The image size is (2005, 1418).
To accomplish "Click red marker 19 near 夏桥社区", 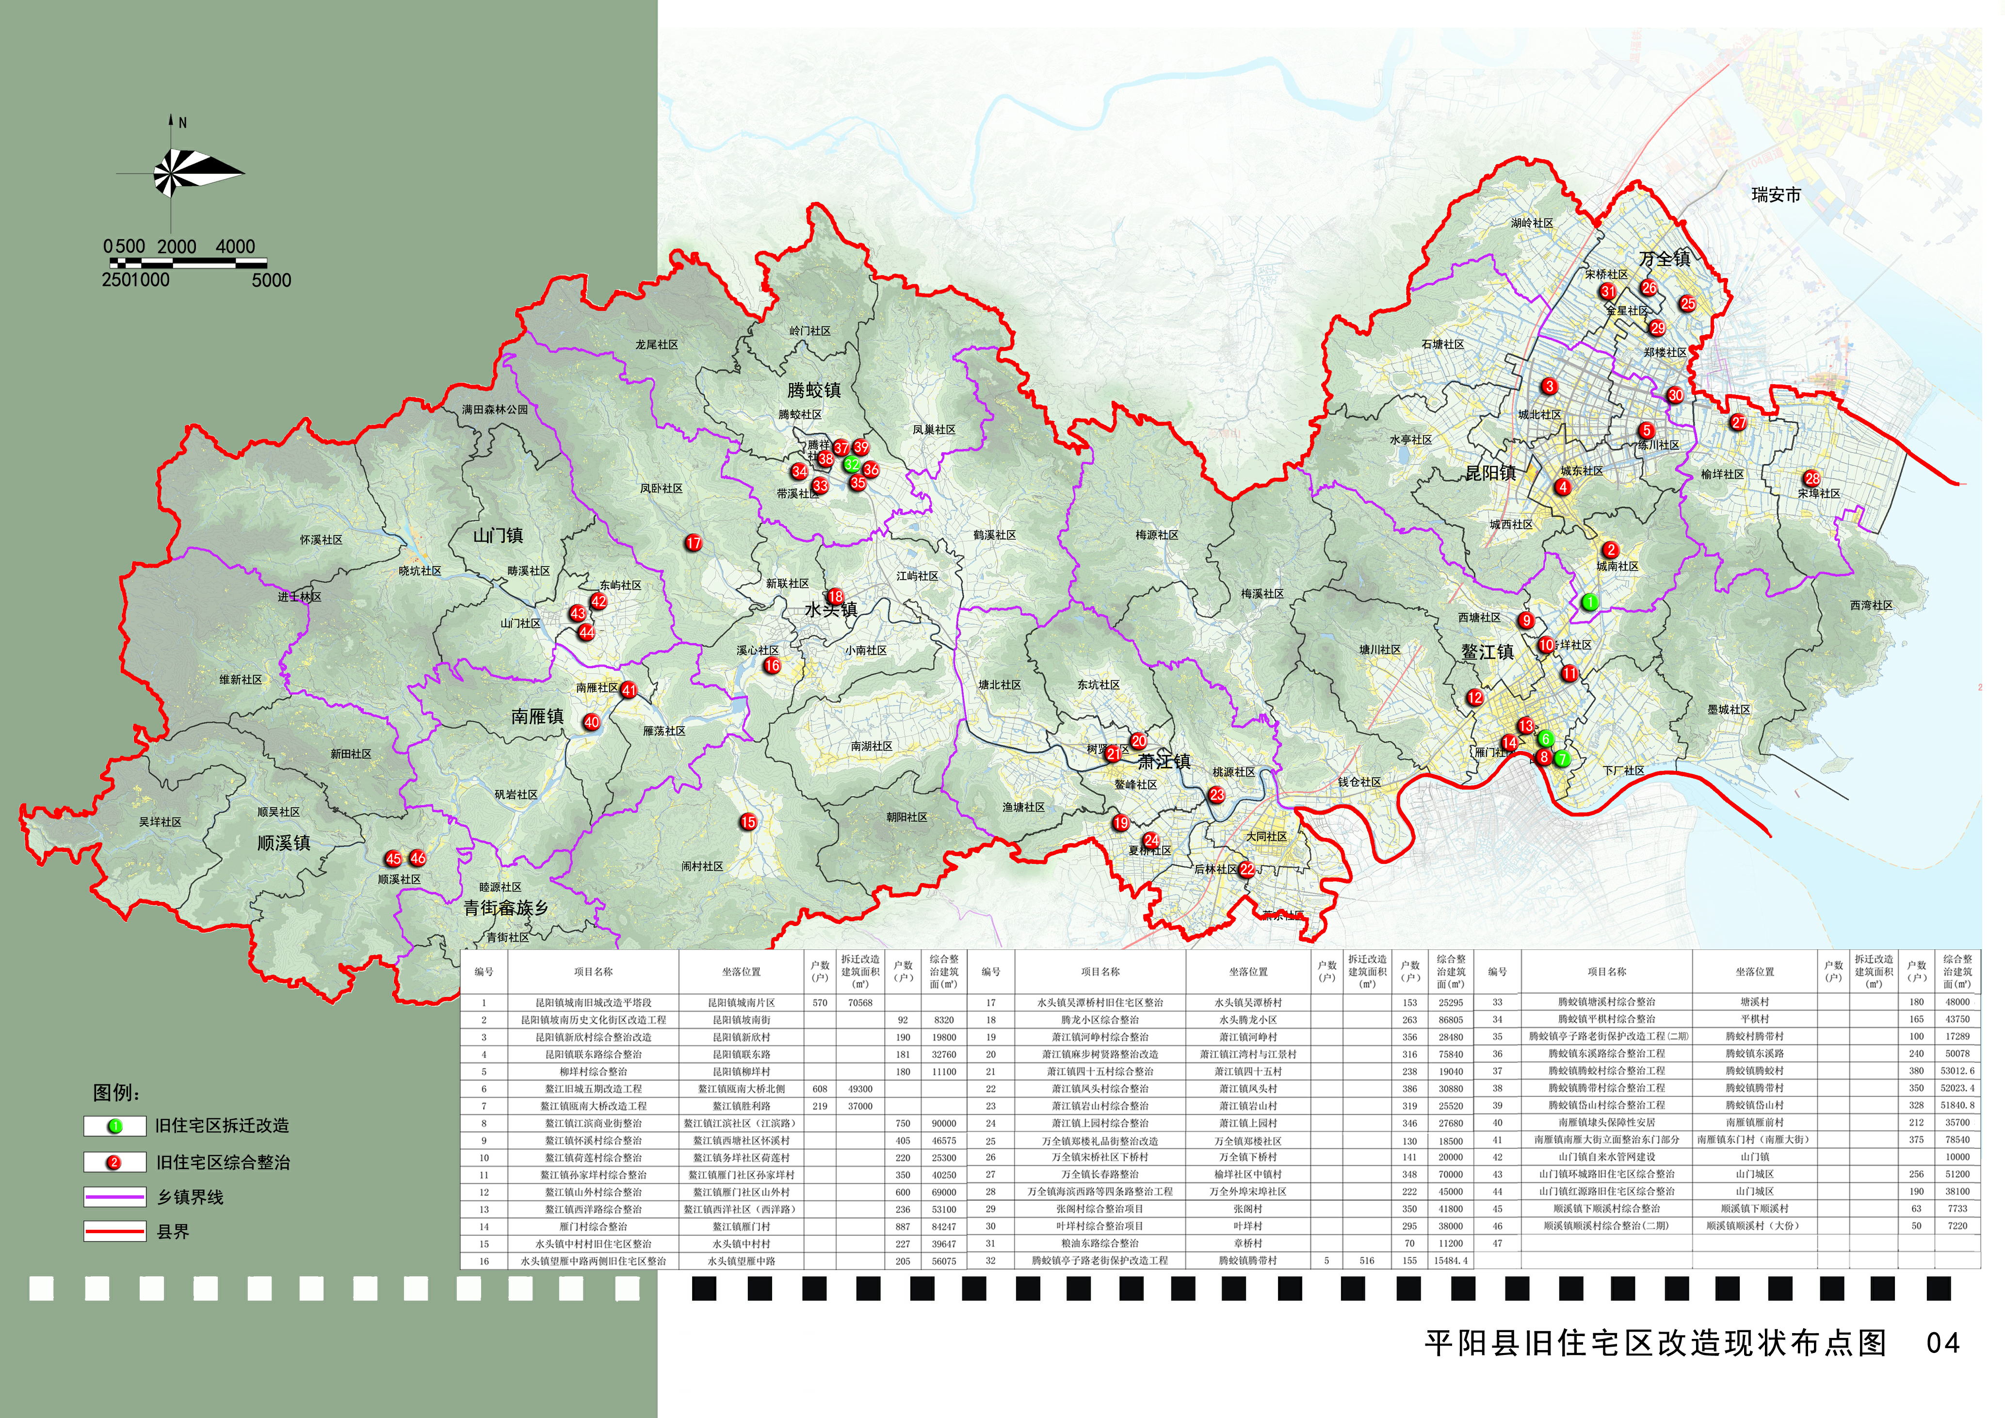I will [1120, 823].
